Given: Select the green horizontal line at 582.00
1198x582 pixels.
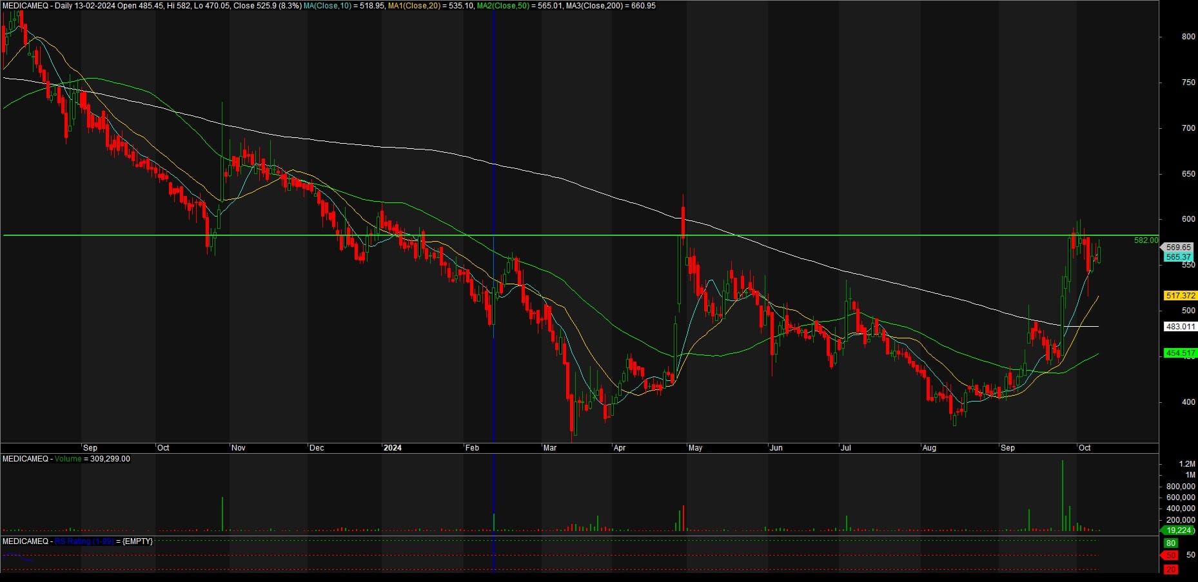Looking at the screenshot, I should click(580, 235).
